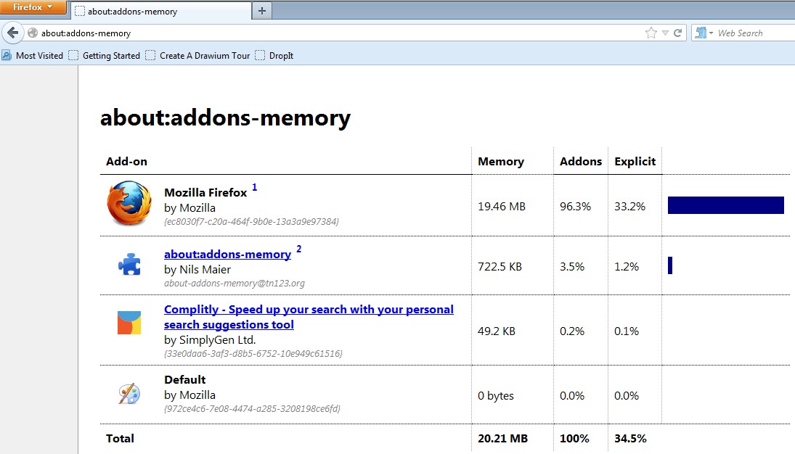
Task: Go back with the back arrow
Action: (12, 33)
